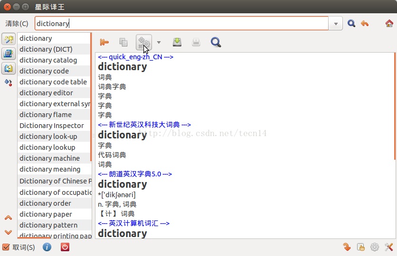Select 'dictionary pattern' entry
The height and width of the screenshot is (256, 397).
point(54,225)
